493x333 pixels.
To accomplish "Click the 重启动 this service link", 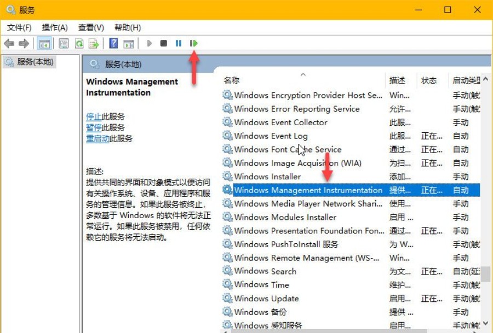I will (98, 139).
